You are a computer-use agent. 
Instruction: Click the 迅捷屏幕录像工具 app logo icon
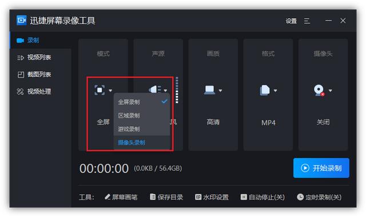click(22, 21)
